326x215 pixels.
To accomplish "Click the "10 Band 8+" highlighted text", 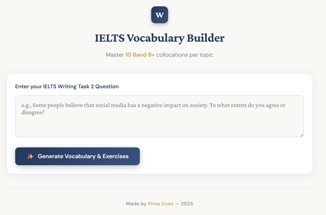I will point(140,55).
